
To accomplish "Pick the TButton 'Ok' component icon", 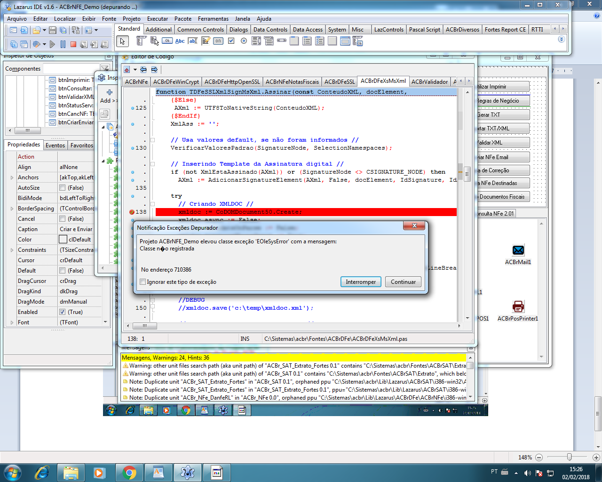I will pos(167,41).
